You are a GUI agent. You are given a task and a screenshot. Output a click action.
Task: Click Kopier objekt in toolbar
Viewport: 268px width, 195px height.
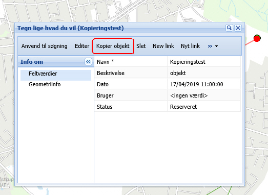[113, 46]
